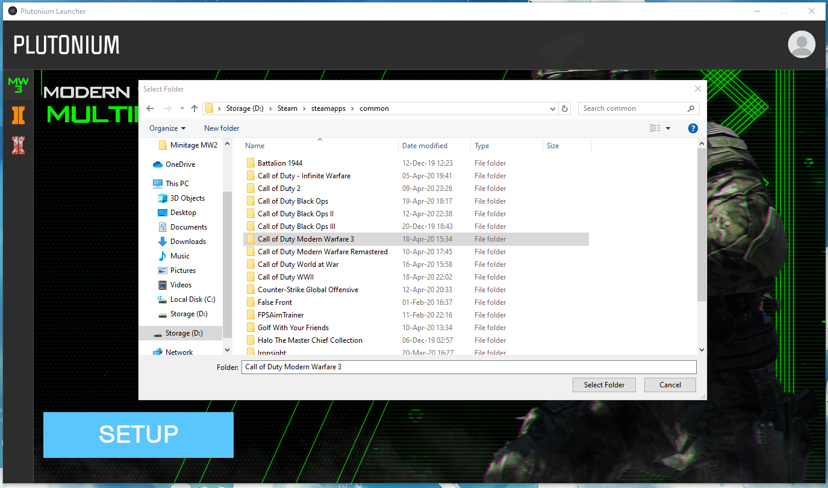
Task: Cancel the folder selection
Action: 670,385
